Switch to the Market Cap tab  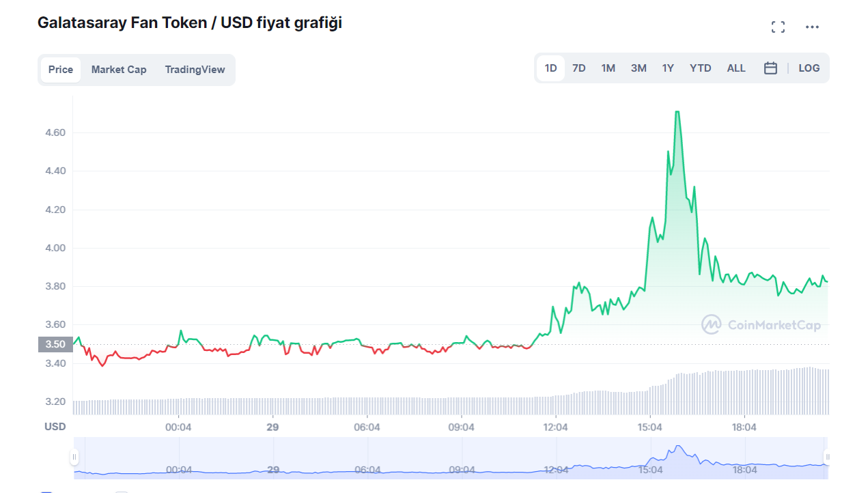click(x=119, y=70)
